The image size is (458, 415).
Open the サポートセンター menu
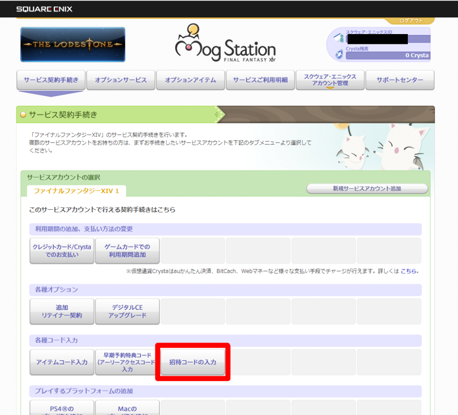coord(400,80)
